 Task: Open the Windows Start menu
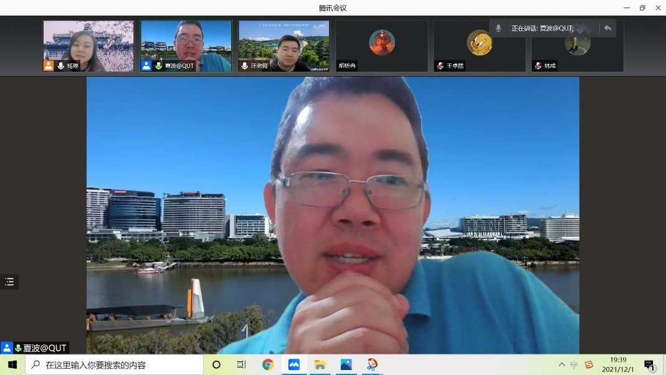pyautogui.click(x=12, y=365)
